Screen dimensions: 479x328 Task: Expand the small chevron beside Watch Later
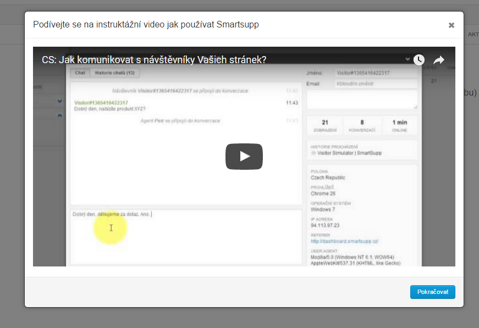click(408, 59)
